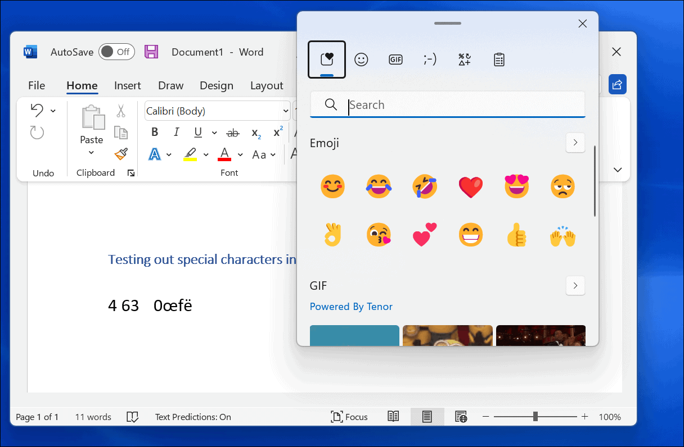The image size is (684, 447).
Task: Open the Design ribbon tab
Action: click(217, 85)
